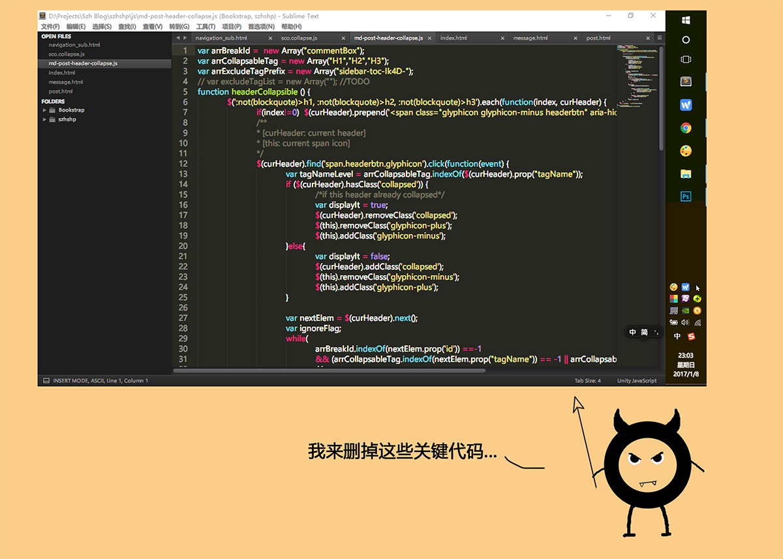Image resolution: width=783 pixels, height=559 pixels.
Task: Open the Windows Start menu
Action: 686,20
